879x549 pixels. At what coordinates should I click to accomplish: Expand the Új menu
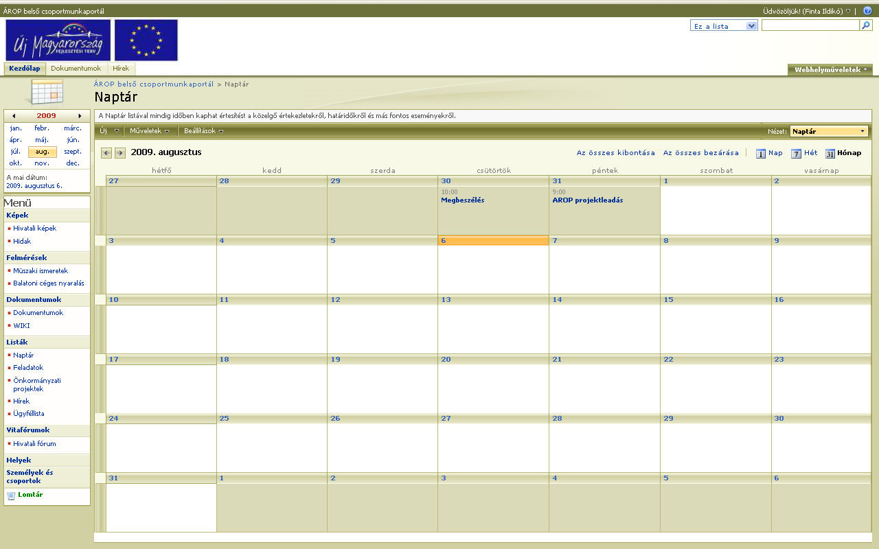109,131
